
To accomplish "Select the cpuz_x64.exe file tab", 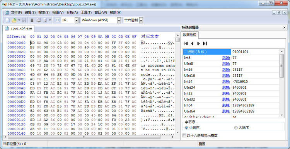I will [x=19, y=28].
